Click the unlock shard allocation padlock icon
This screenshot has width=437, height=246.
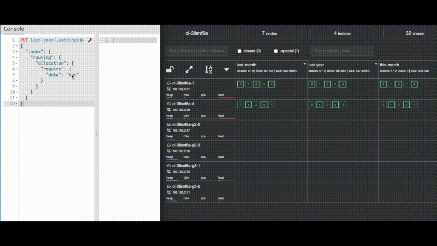[x=170, y=70]
